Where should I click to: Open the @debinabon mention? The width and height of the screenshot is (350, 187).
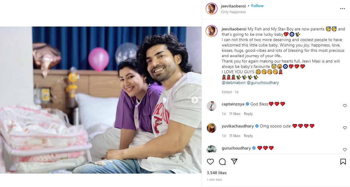pyautogui.click(x=233, y=82)
